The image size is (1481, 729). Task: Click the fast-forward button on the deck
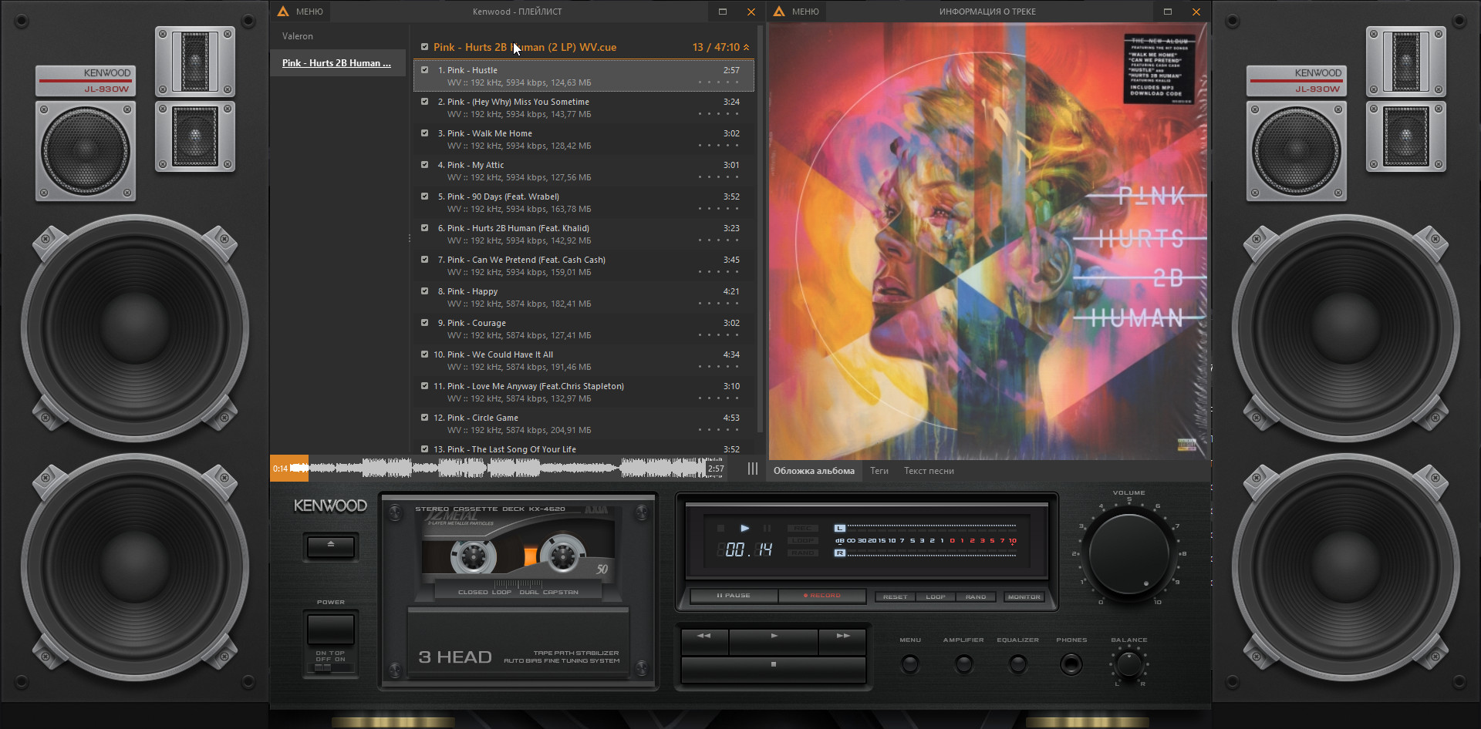842,640
